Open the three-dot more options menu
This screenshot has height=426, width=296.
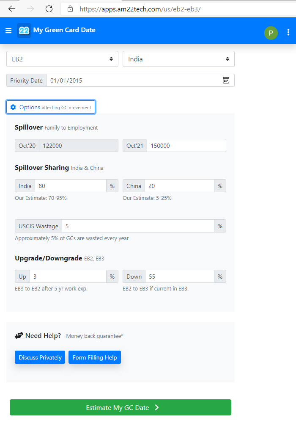288,33
